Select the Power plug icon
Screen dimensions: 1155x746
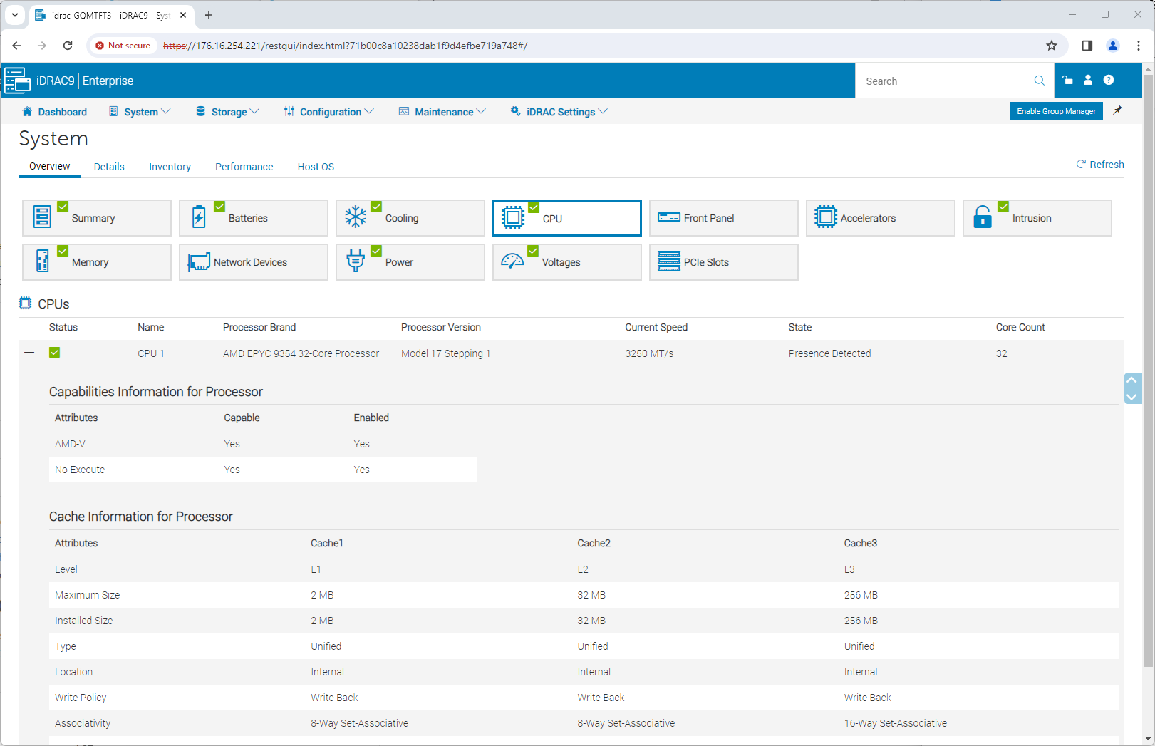pos(356,261)
